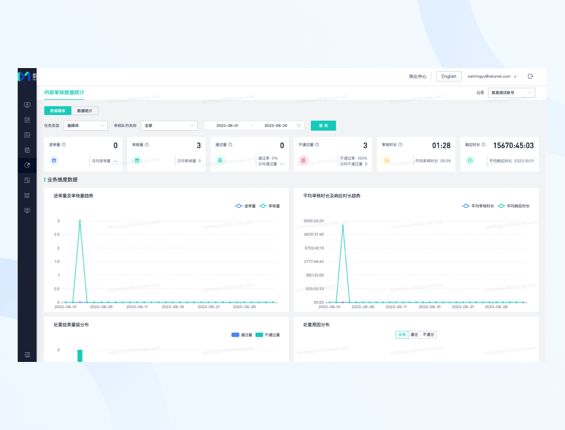Image resolution: width=565 pixels, height=430 pixels.
Task: Click the green icon in the 通过量 card
Action: click(220, 161)
